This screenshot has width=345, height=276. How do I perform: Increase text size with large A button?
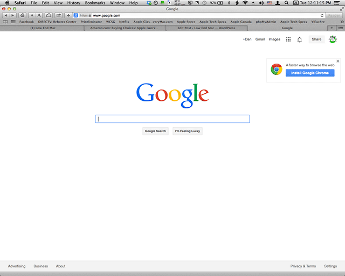pos(39,16)
